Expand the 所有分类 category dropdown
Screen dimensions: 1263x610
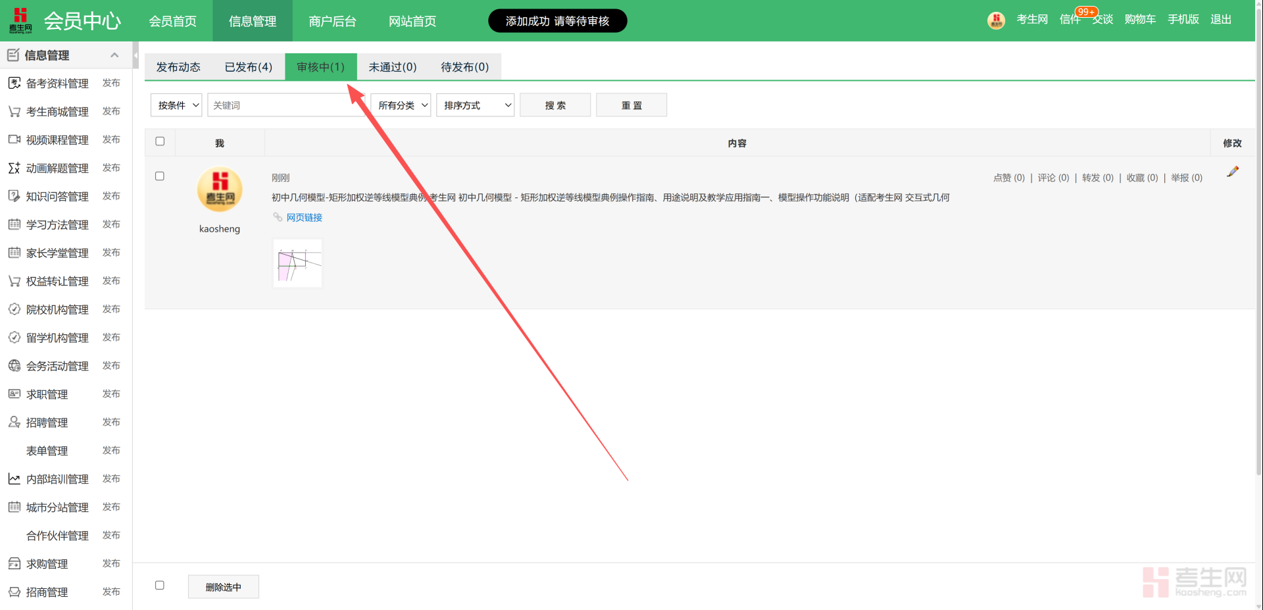click(x=401, y=105)
